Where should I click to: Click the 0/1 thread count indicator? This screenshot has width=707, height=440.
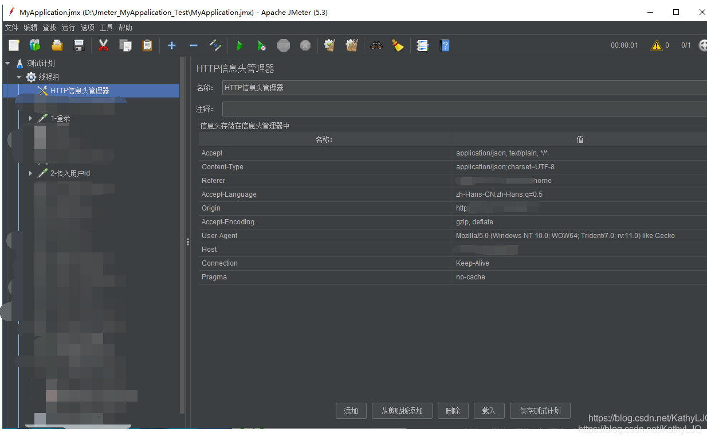[686, 45]
